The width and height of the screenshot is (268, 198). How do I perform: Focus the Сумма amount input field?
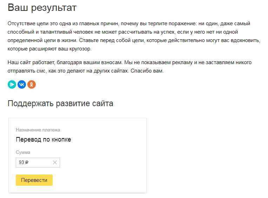coord(38,163)
